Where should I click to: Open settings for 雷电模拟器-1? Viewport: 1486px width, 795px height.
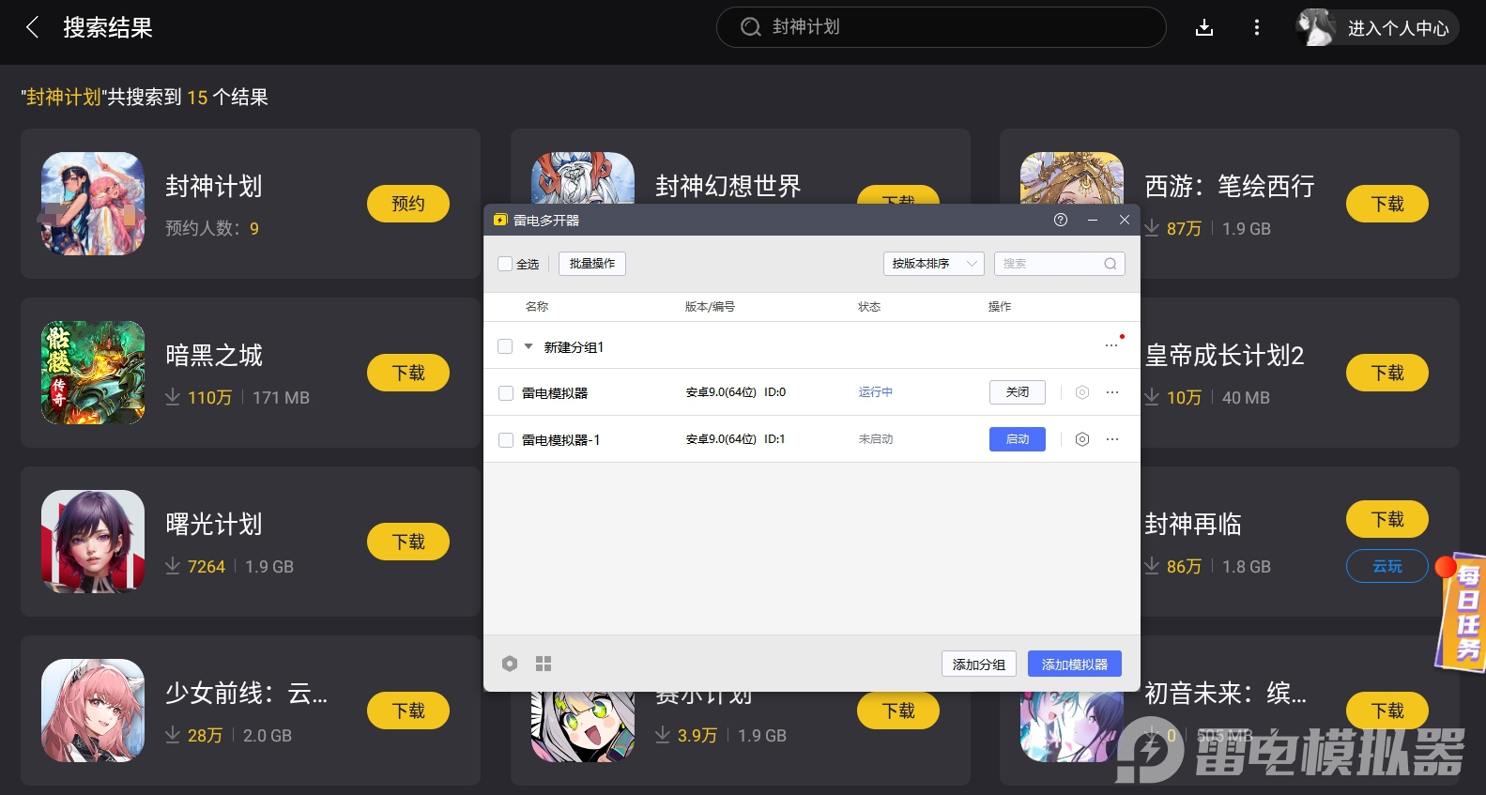click(x=1082, y=439)
